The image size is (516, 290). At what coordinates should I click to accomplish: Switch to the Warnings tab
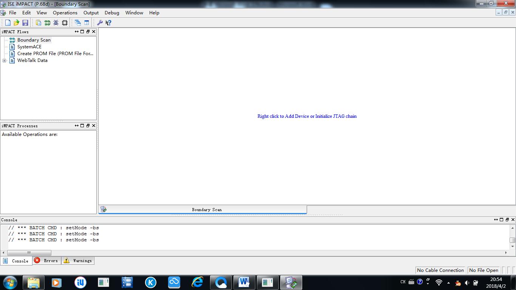click(x=78, y=261)
